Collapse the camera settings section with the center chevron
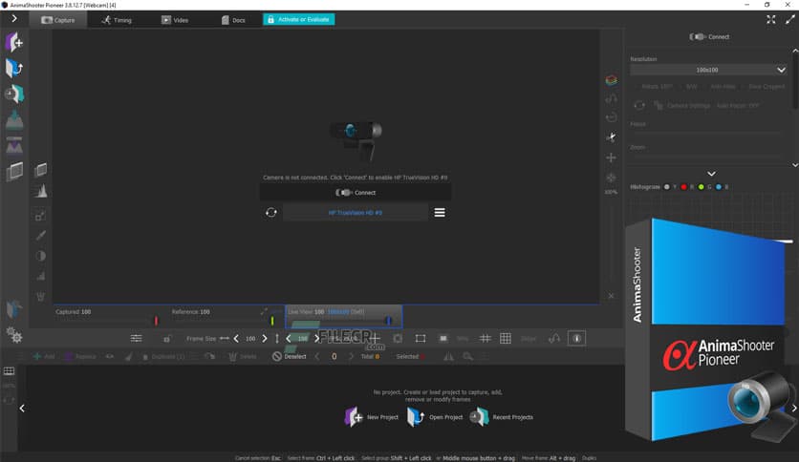799x462 pixels. (711, 174)
